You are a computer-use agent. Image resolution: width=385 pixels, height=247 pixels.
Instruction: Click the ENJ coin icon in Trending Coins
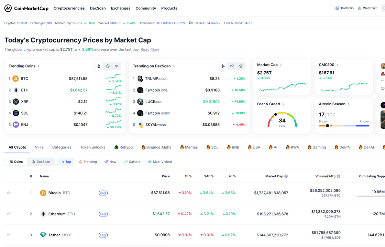(16, 125)
